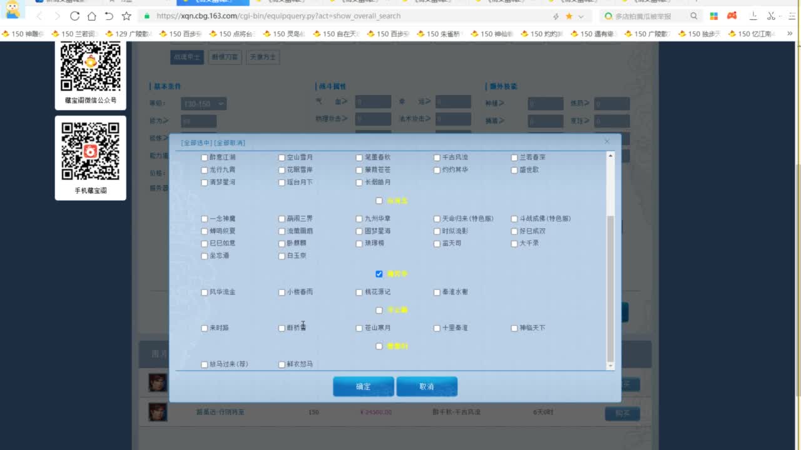801x450 pixels.
Task: Click the magnifier search icon
Action: coord(693,16)
